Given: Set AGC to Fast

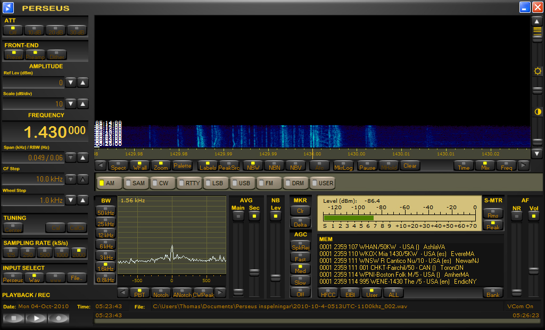Looking at the screenshot, I should [x=300, y=257].
